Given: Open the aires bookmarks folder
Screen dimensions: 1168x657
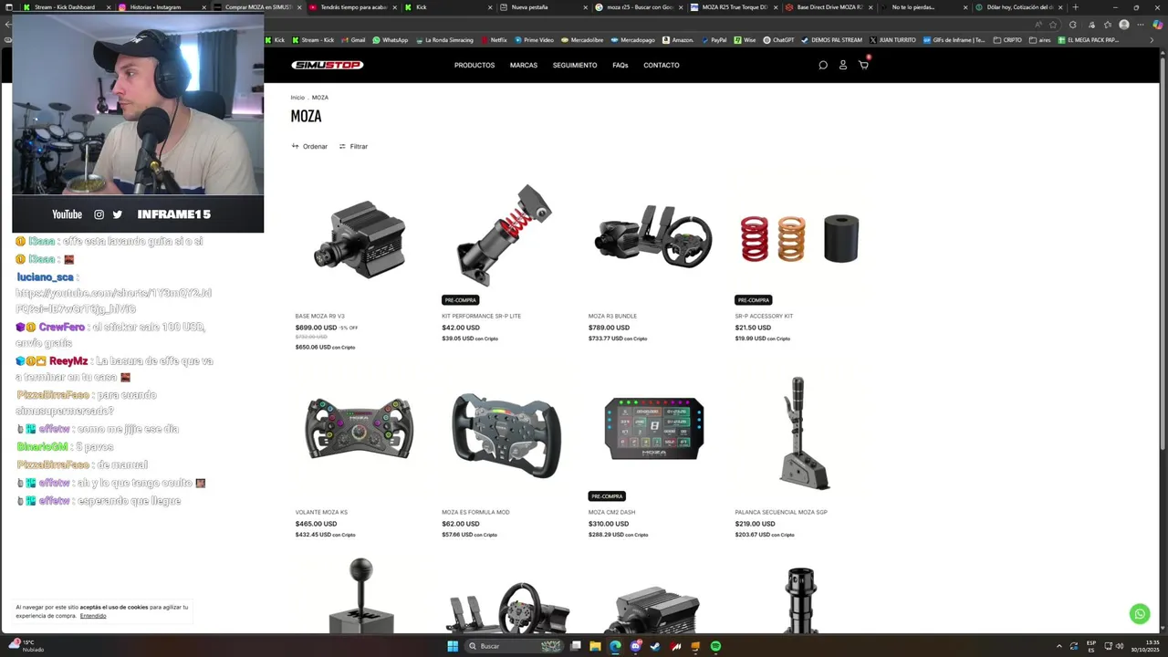Looking at the screenshot, I should coord(1040,40).
